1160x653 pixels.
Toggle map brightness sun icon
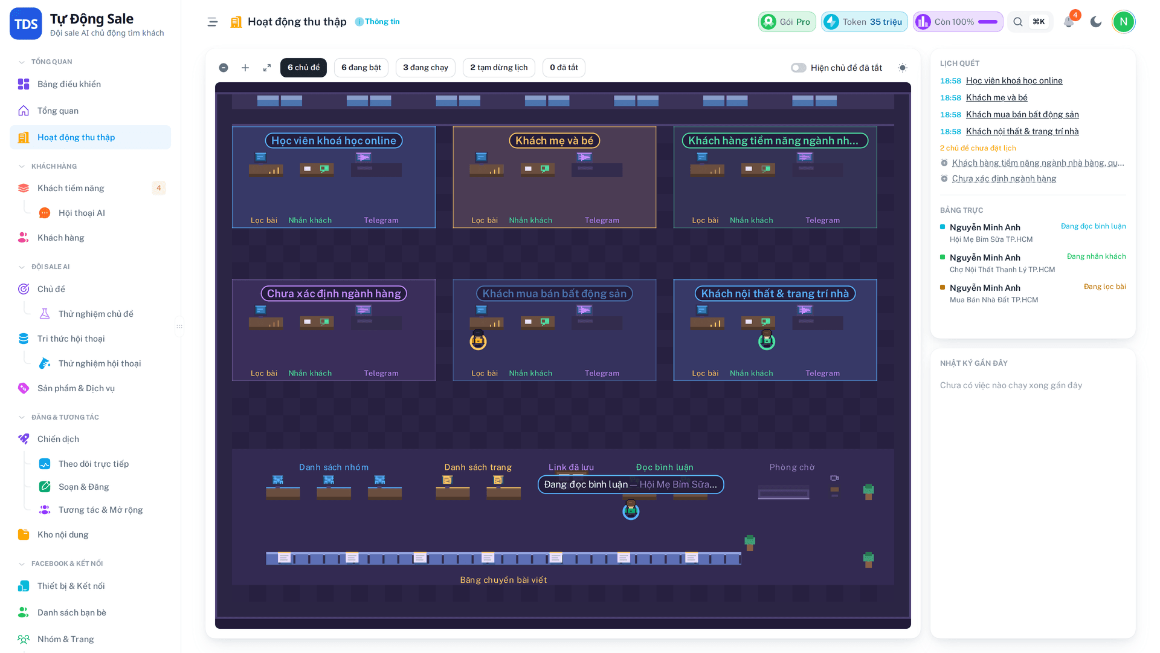pyautogui.click(x=903, y=68)
